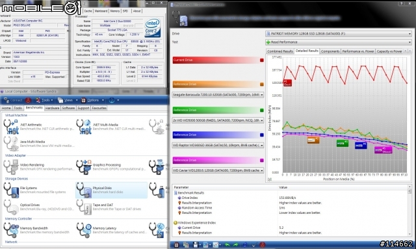Open the Video Rendering benchmark icon

click(x=11, y=166)
